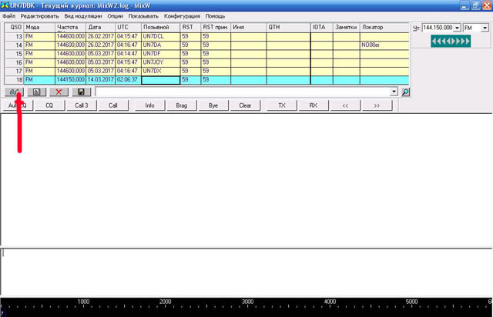This screenshot has height=317, width=493.
Task: Click the 3000 mark on the spectrum ruler
Action: [247, 302]
